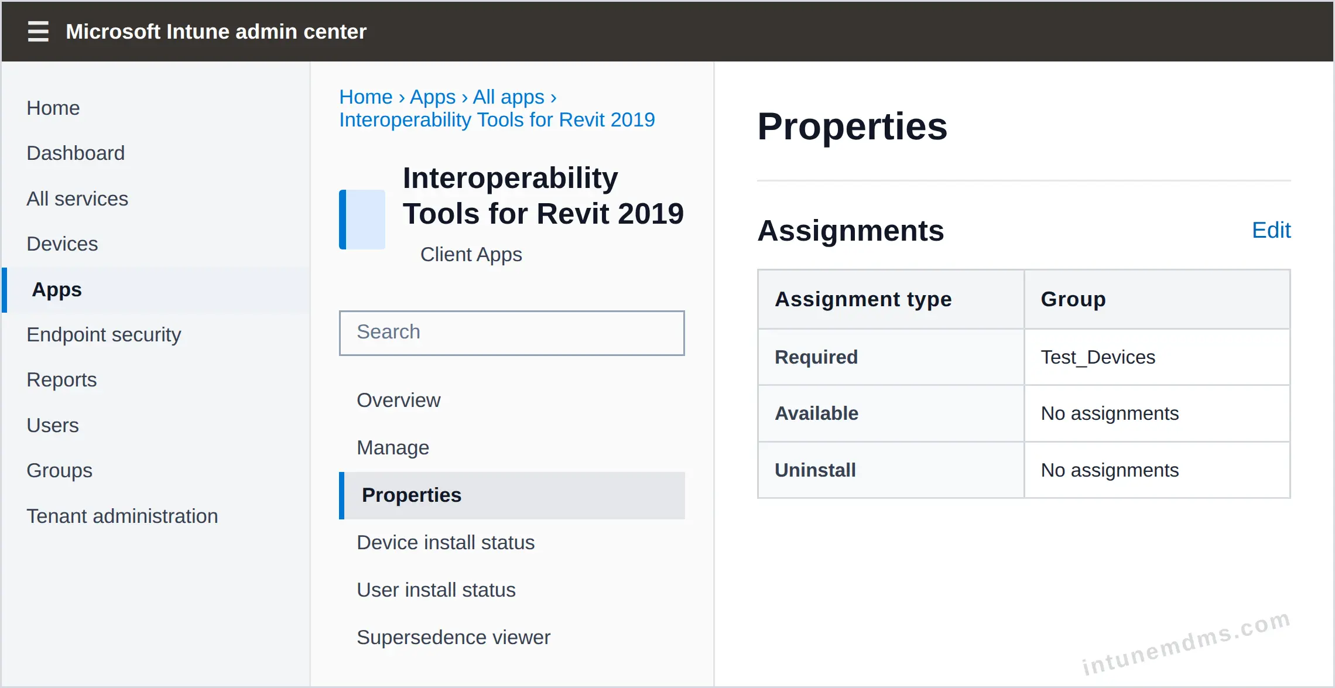Edit the Assignments section
Screen dimensions: 1335x688
click(x=1271, y=230)
